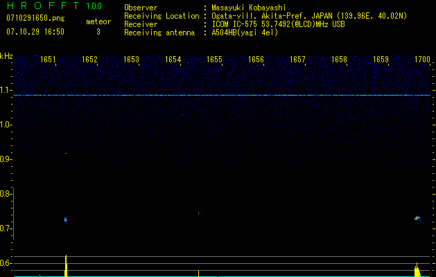Viewport: 436px width, 277px height.
Task: Click the Receiving Location label
Action: click(x=162, y=16)
